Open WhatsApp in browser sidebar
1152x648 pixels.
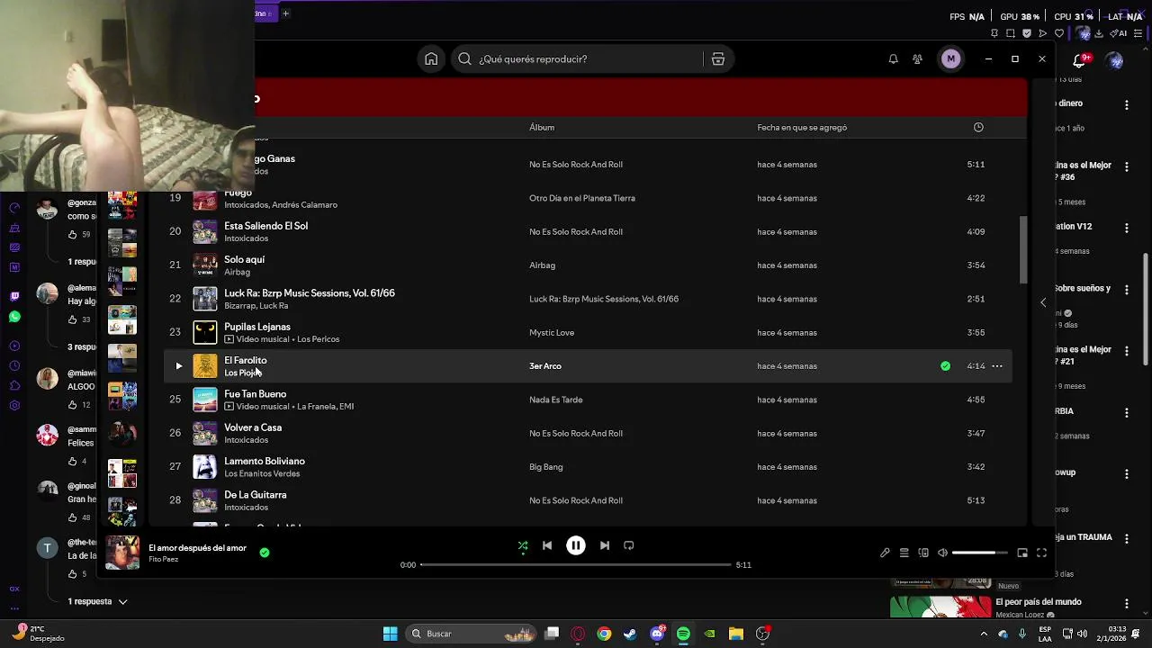tap(14, 317)
